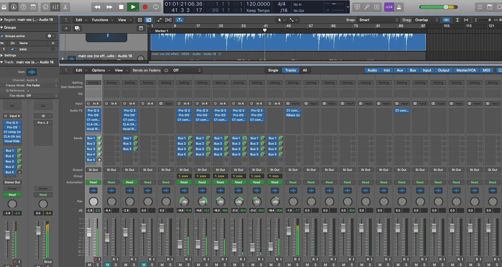Start playback with the green Play button
This screenshot has height=267, width=502.
pyautogui.click(x=133, y=7)
